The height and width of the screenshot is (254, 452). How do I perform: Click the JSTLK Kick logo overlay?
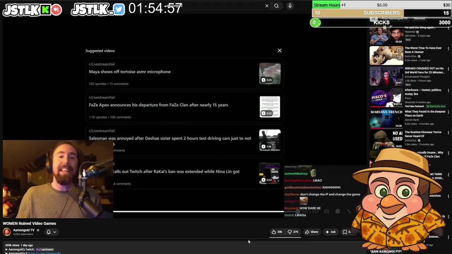pyautogui.click(x=32, y=10)
